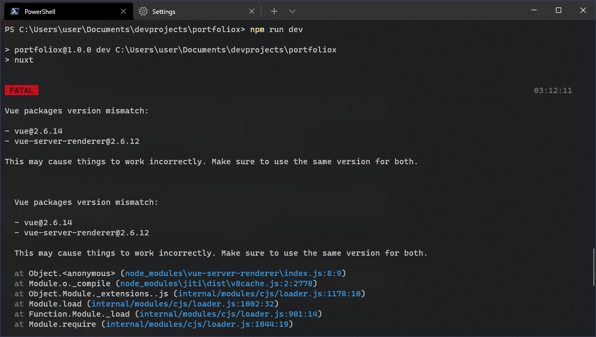596x337 pixels.
Task: Click the PowerShell icon on the first tab
Action: tap(15, 11)
